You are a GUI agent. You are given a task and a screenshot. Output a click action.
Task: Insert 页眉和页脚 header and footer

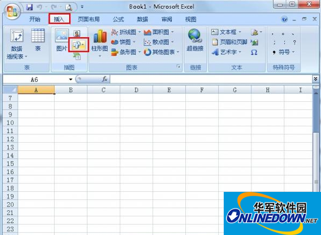point(229,42)
